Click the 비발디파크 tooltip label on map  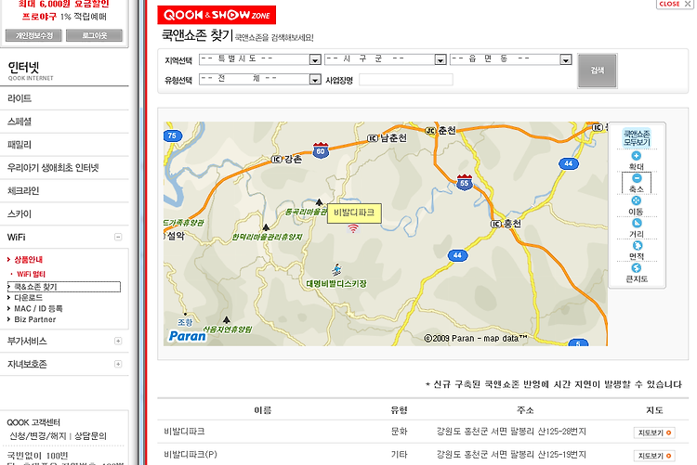354,213
